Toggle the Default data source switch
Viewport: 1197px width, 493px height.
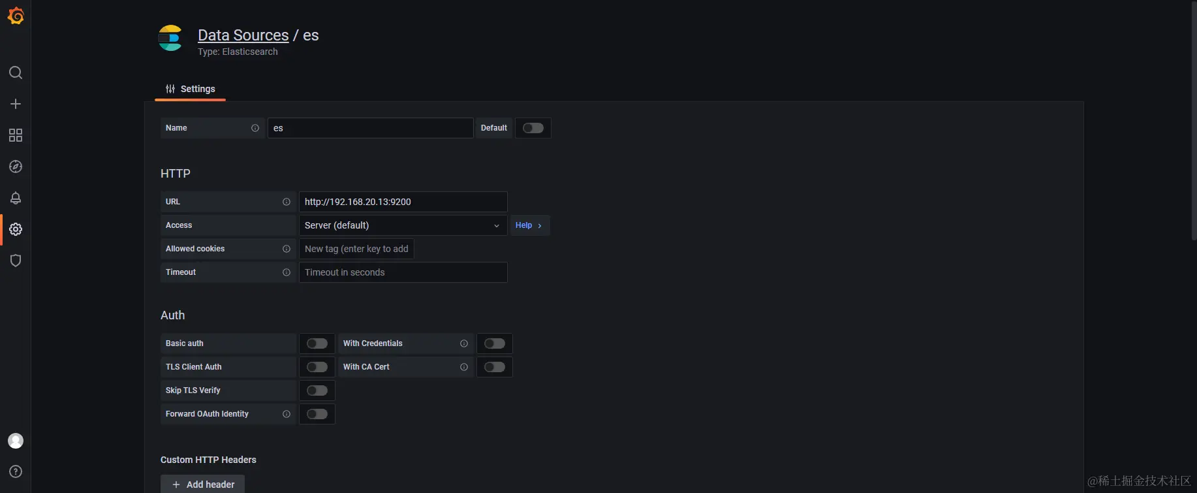click(x=533, y=128)
